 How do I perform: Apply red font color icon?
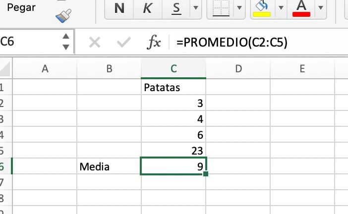(301, 8)
